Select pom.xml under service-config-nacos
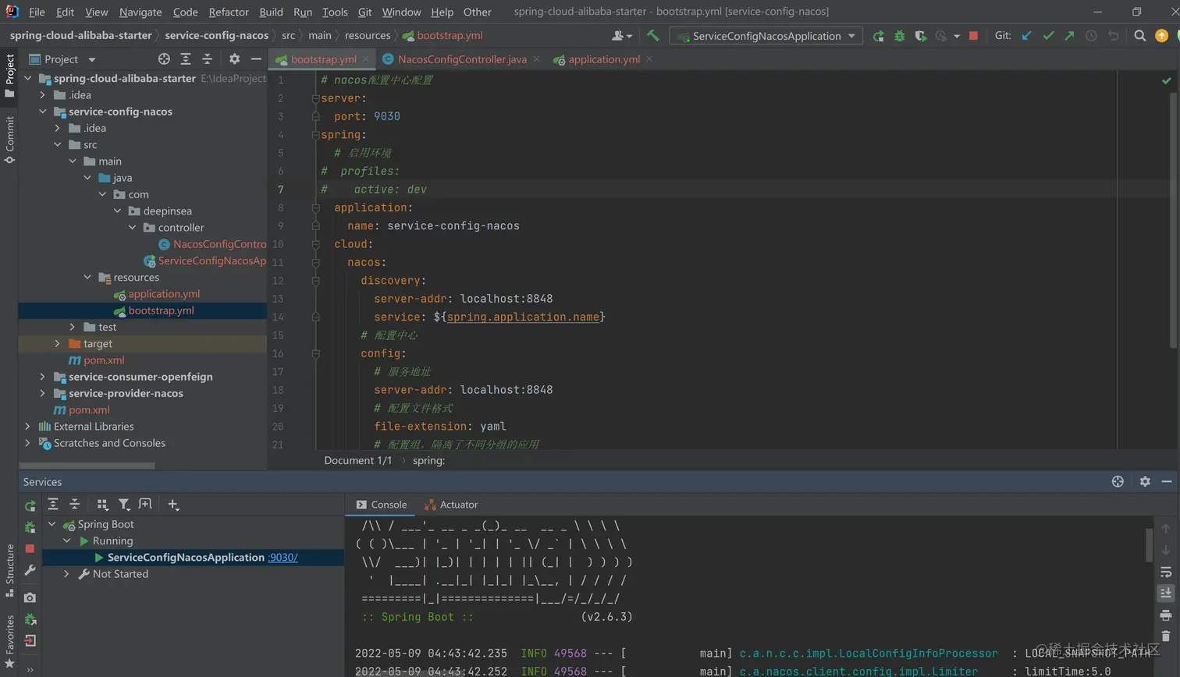1180x677 pixels. point(104,360)
